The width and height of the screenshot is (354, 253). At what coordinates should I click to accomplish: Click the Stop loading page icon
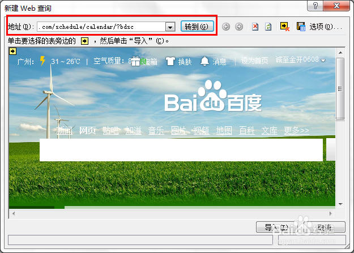[x=255, y=27]
